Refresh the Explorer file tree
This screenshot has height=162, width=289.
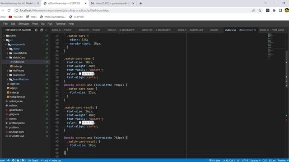36,30
